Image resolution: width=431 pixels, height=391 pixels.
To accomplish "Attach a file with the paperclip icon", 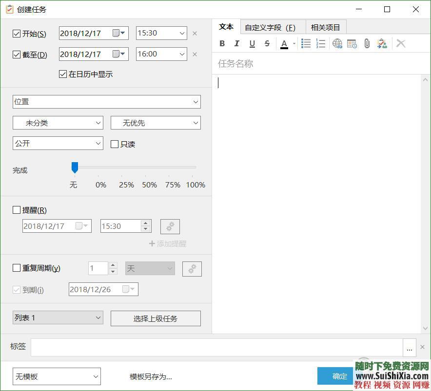I will [x=367, y=43].
